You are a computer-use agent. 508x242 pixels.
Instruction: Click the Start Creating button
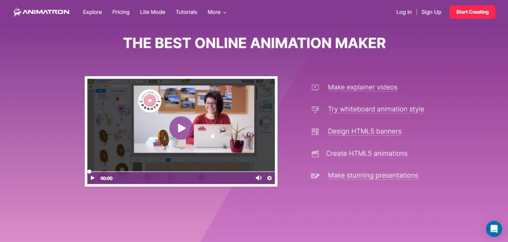coord(472,12)
